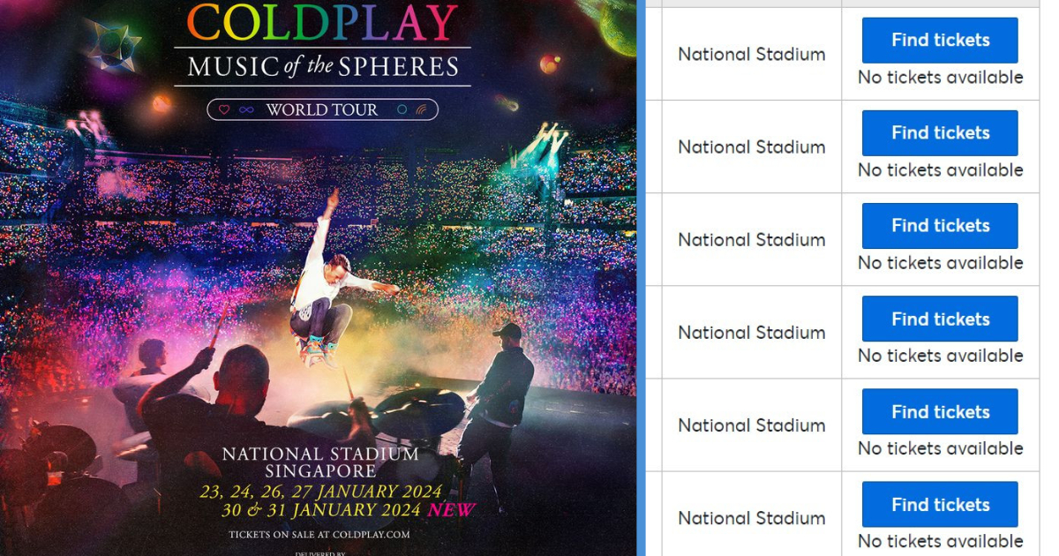Select Find tickets for the fifth show
This screenshot has width=1059, height=556.
click(939, 411)
